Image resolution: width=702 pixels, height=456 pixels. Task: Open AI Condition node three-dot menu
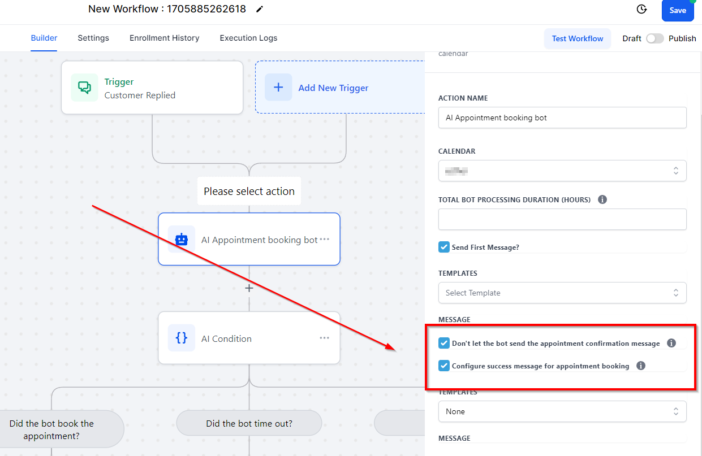[x=324, y=338]
